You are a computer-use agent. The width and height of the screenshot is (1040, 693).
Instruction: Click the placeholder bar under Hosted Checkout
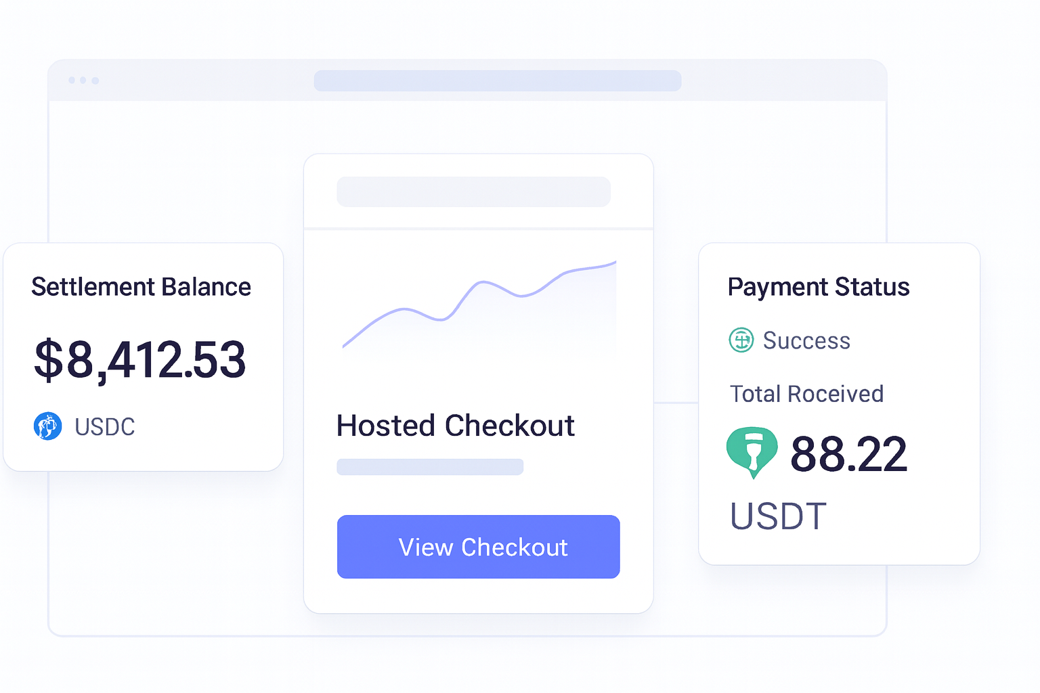[x=430, y=467]
